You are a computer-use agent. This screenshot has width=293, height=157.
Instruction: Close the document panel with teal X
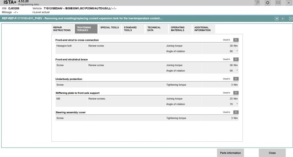tap(290, 18)
